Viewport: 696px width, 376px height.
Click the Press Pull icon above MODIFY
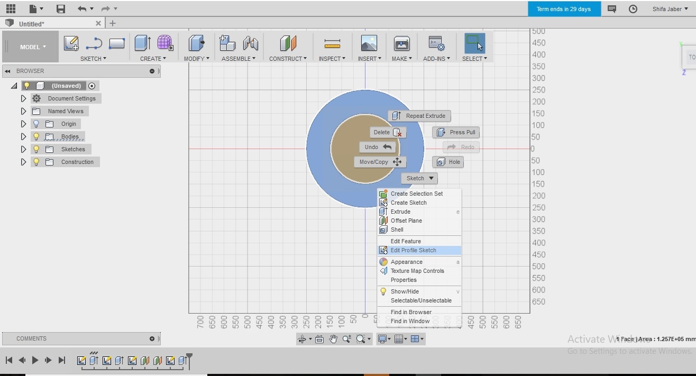[196, 43]
